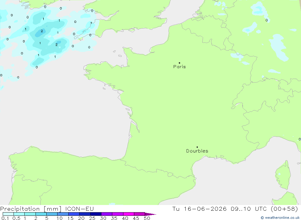Click the legend value 0.1
This screenshot has width=301, height=220.
coord(5,218)
